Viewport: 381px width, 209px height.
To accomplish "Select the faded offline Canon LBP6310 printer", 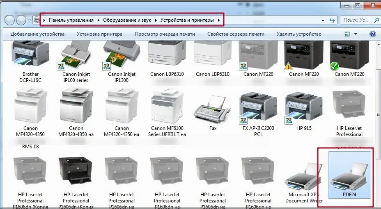I will [213, 59].
